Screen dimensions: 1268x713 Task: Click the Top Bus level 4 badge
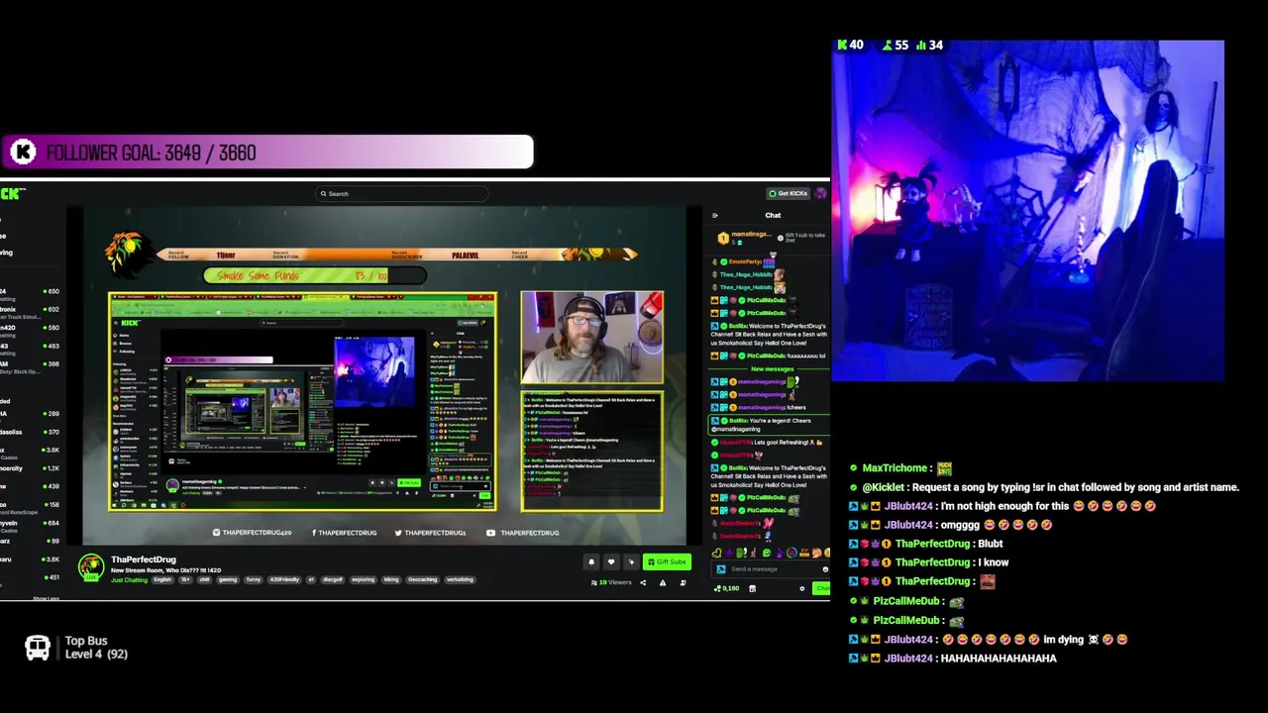[x=76, y=648]
